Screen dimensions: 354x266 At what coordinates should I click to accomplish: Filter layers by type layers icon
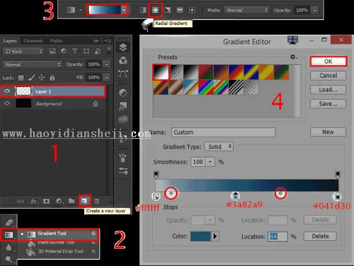(x=75, y=51)
